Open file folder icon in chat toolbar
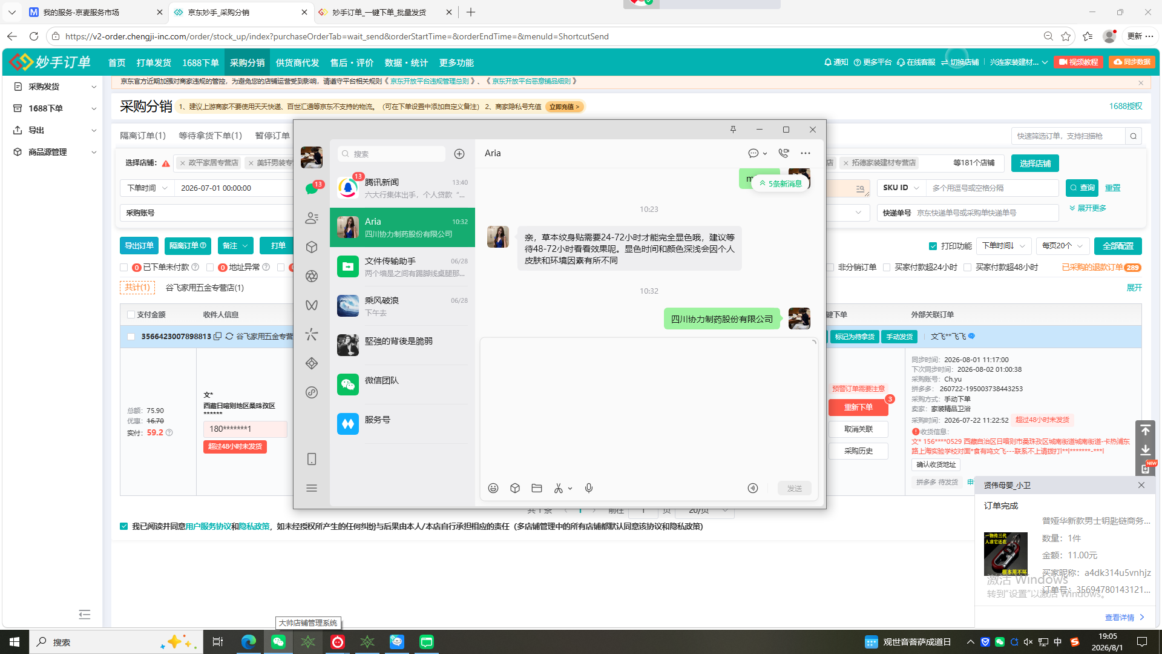 [537, 488]
